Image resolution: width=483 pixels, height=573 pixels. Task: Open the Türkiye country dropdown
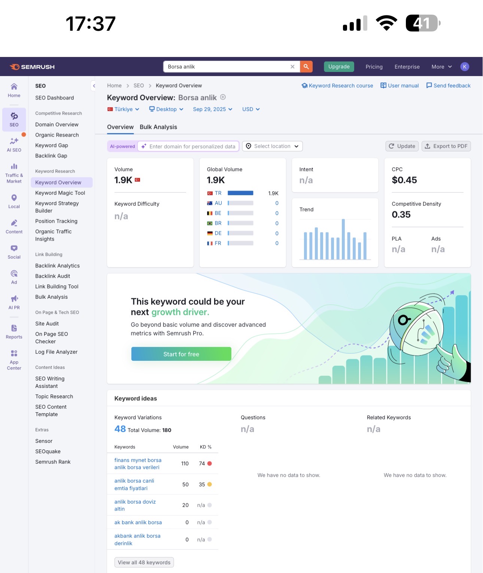pos(123,109)
